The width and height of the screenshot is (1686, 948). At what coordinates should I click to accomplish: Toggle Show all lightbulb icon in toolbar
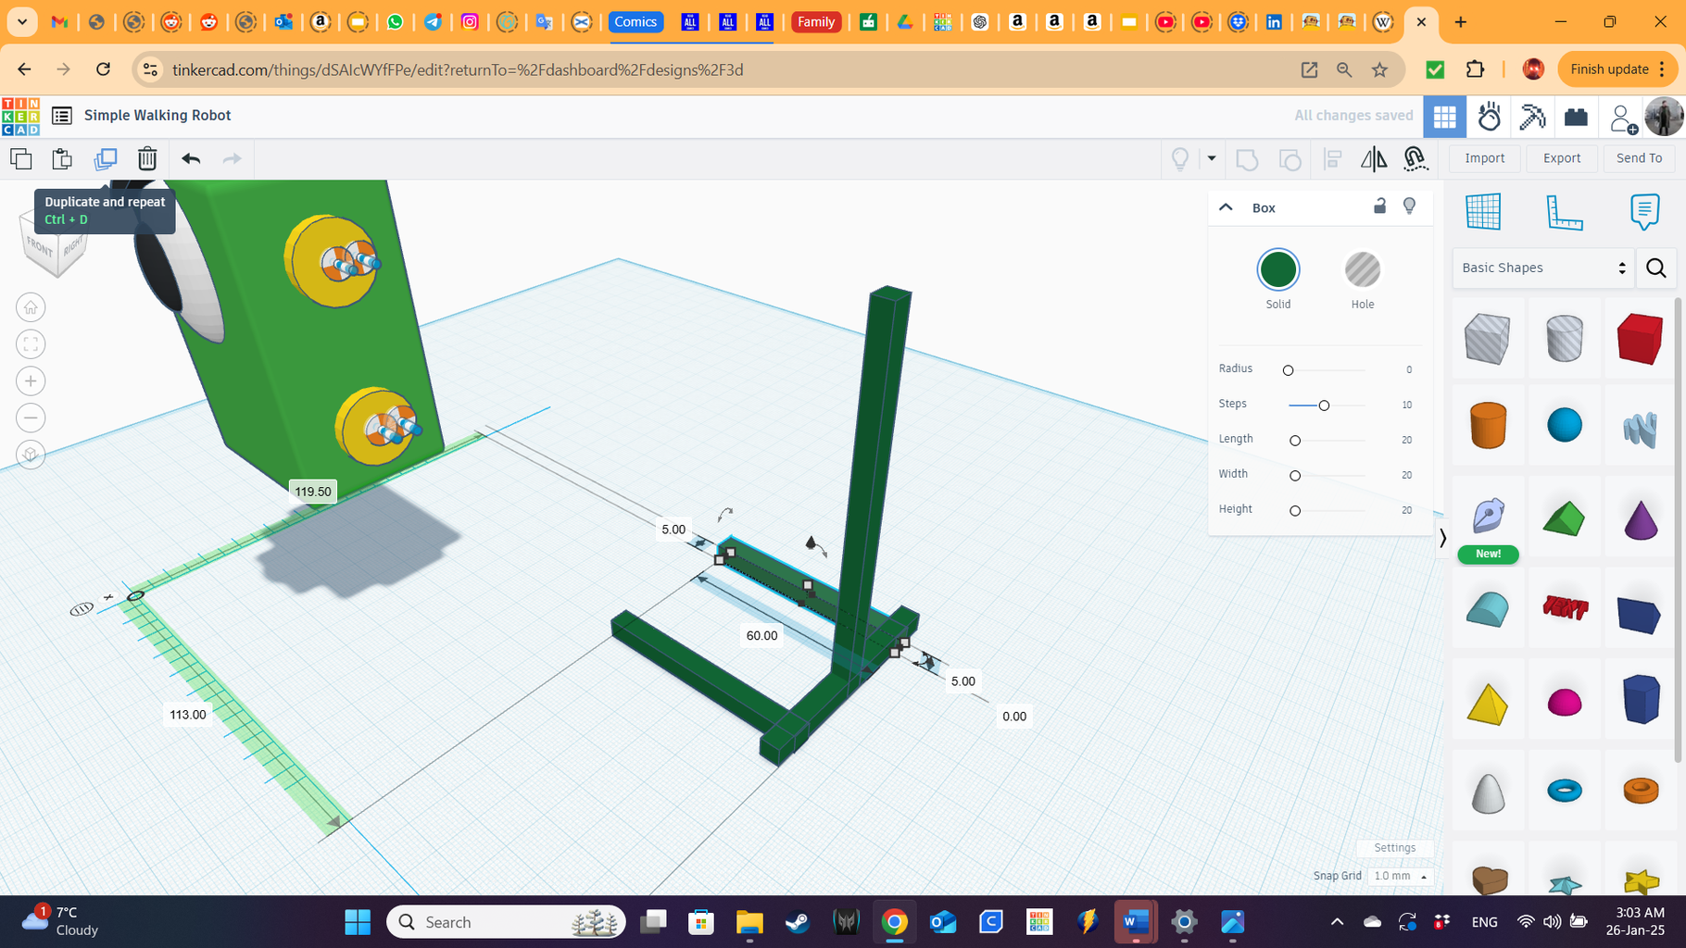[1180, 158]
